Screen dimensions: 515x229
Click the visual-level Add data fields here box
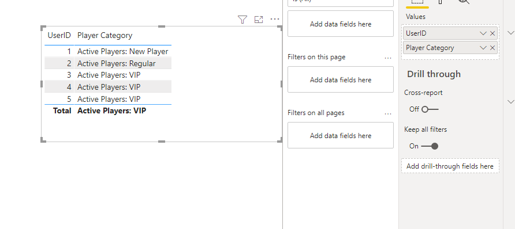pos(341,24)
